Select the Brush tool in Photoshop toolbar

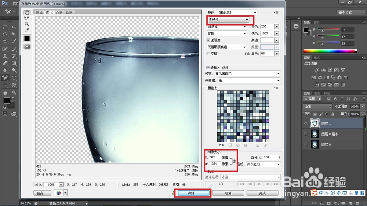[x=14, y=49]
